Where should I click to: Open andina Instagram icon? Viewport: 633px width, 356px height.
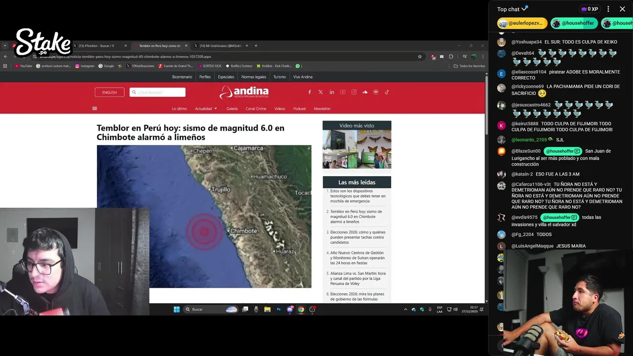(354, 92)
